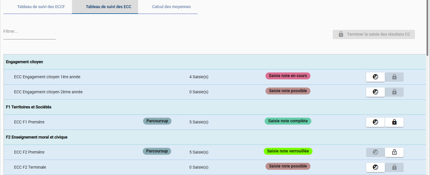Screen dimensions: 430x175
Task: Click the 4 Saisie(s) count
Action: (199, 77)
